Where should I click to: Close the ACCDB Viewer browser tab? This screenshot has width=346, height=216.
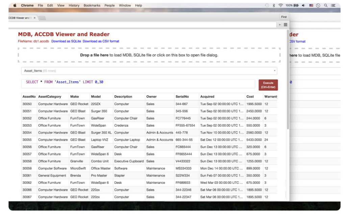34,18
